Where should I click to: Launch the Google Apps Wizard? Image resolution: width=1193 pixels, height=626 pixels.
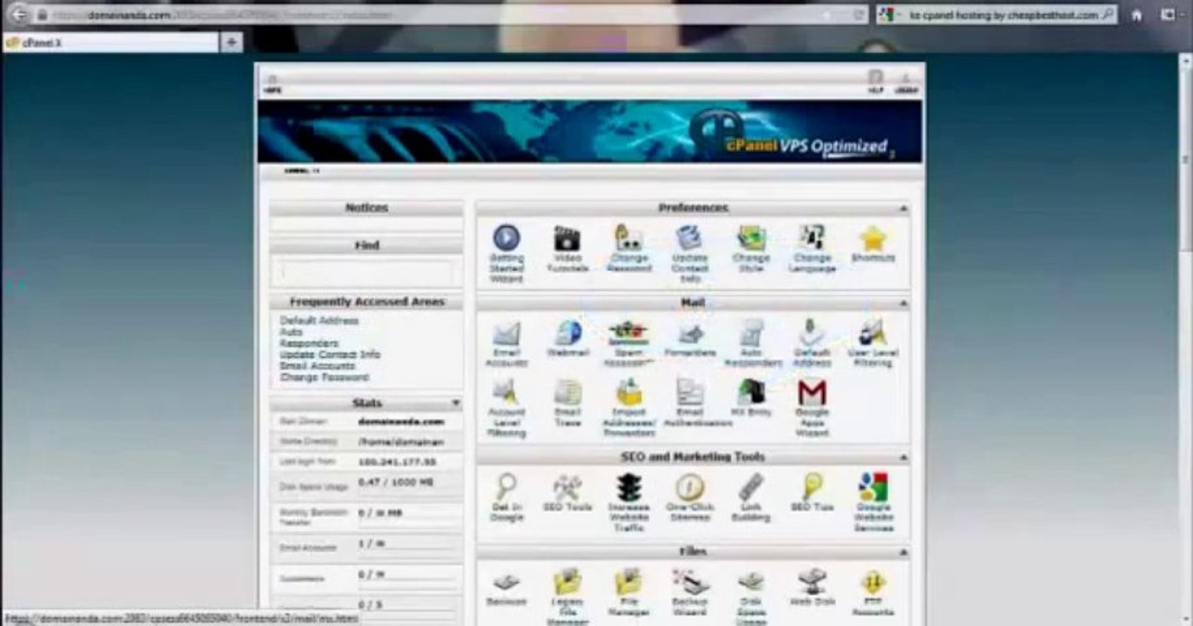(812, 392)
